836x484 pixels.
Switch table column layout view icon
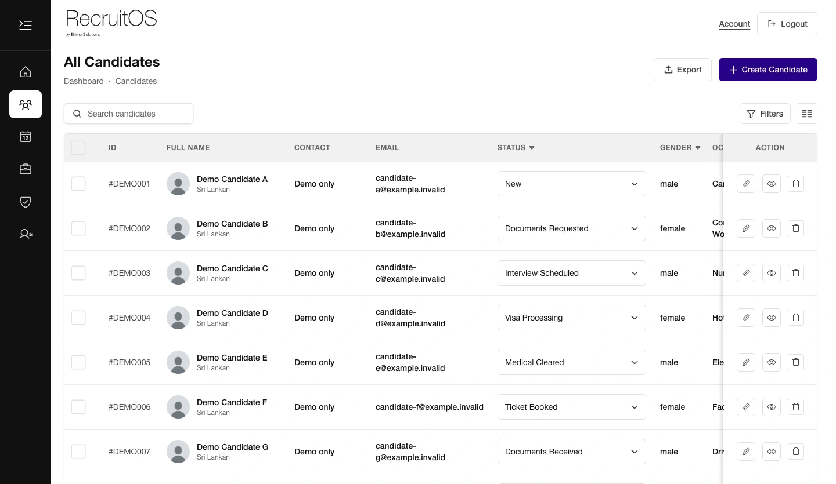[x=807, y=114]
